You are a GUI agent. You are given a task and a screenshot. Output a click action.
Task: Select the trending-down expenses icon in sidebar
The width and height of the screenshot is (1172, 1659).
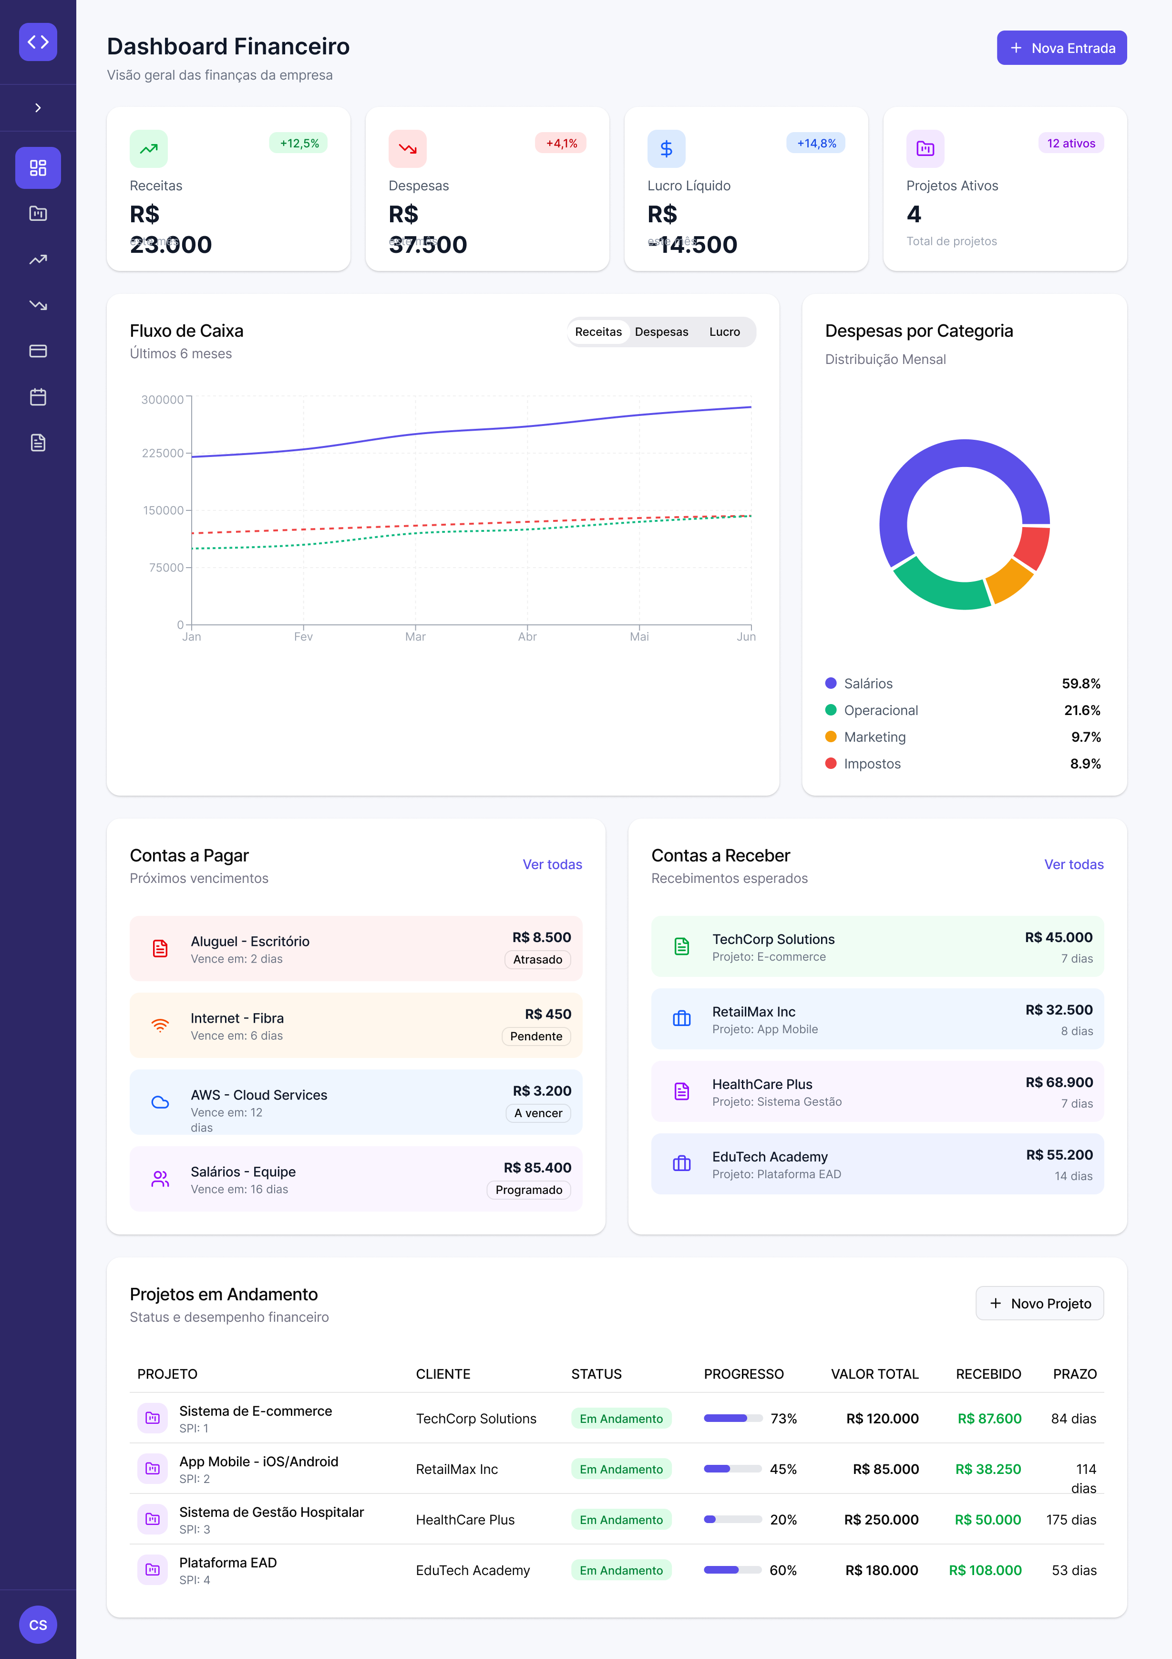[38, 305]
